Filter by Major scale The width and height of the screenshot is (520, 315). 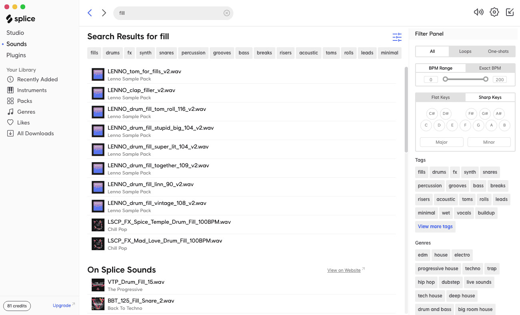pyautogui.click(x=442, y=142)
